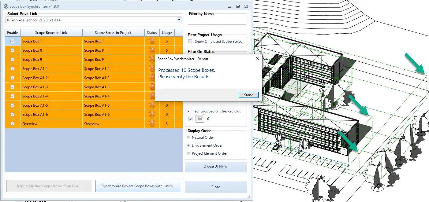Viewport: 429px width, 202px height.
Task: Click usage value 3 in Overview row
Action: coord(167,124)
